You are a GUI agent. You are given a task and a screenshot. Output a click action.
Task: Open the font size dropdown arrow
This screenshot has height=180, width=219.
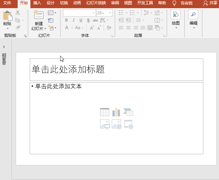(x=110, y=13)
